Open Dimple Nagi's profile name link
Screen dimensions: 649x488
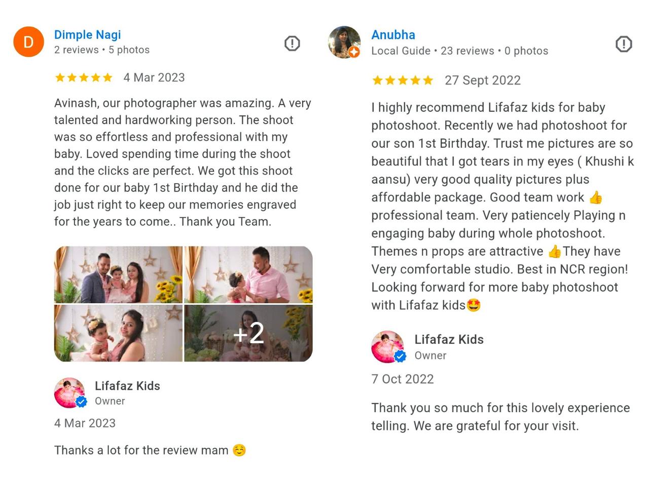click(88, 35)
